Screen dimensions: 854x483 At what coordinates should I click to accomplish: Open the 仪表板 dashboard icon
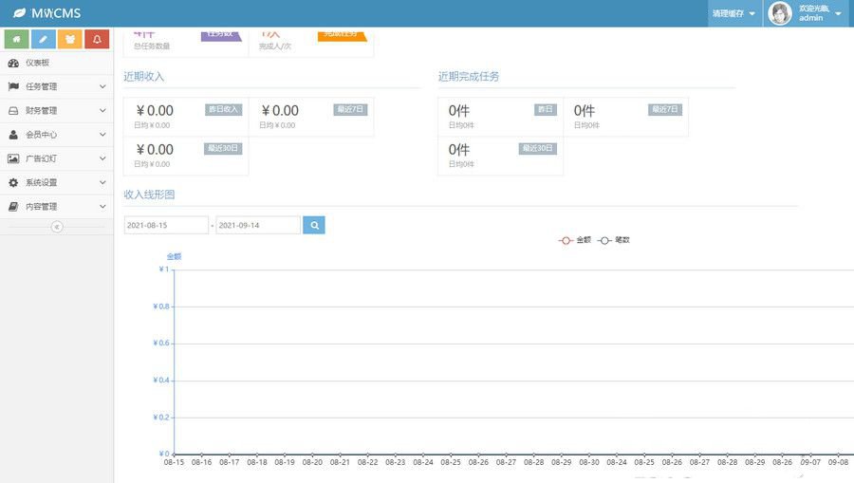[x=13, y=63]
